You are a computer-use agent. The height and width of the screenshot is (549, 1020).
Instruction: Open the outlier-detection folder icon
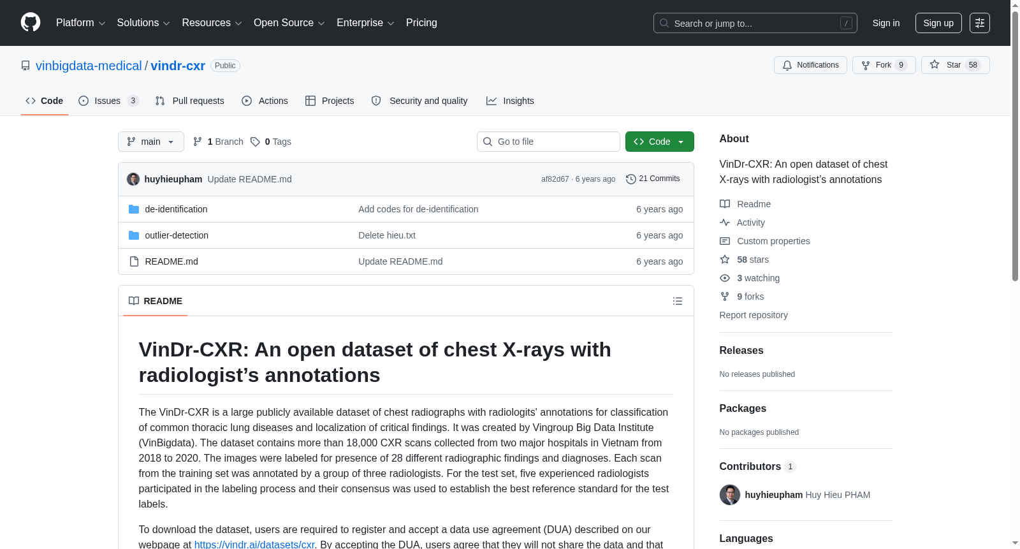(134, 235)
